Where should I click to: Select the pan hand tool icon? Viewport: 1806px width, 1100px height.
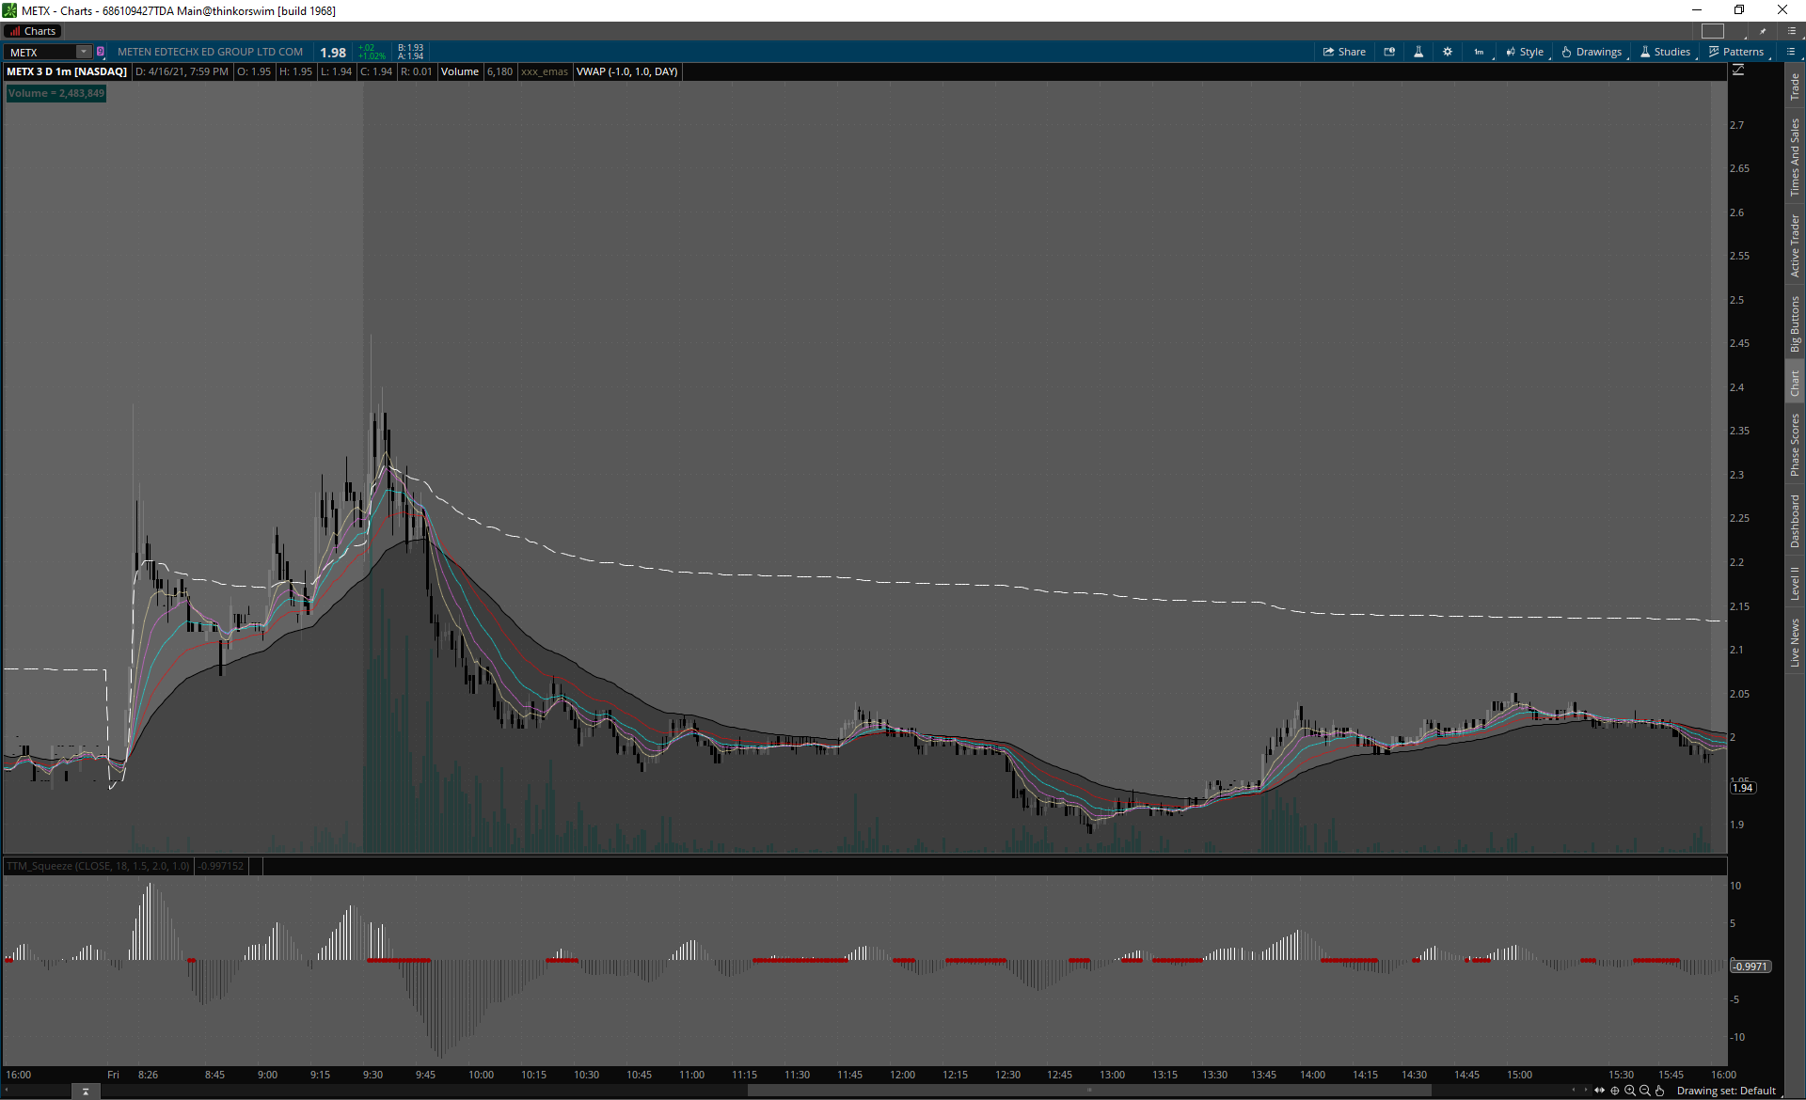[1660, 1091]
